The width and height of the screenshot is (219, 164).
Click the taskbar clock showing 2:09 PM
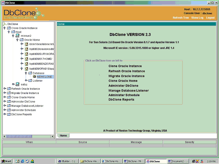(x=211, y=161)
